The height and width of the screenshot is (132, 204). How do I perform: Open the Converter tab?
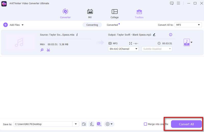click(65, 14)
